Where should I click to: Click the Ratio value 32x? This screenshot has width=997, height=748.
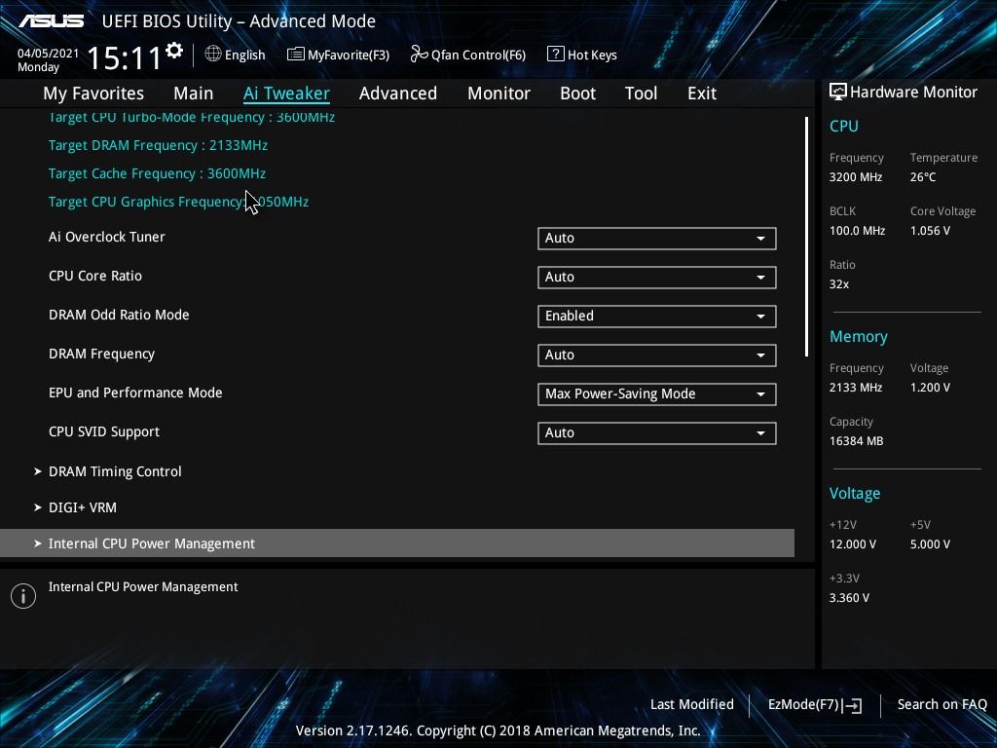point(839,284)
